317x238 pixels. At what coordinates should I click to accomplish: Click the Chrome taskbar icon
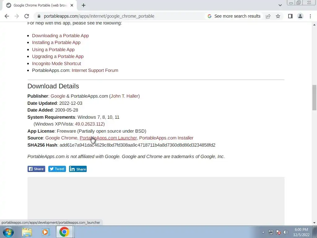click(64, 232)
